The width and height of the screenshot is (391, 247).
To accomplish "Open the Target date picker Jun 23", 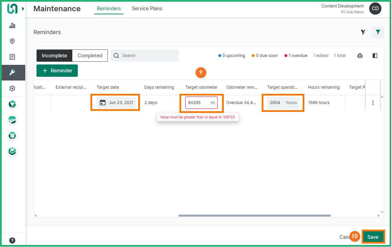I will pos(116,102).
